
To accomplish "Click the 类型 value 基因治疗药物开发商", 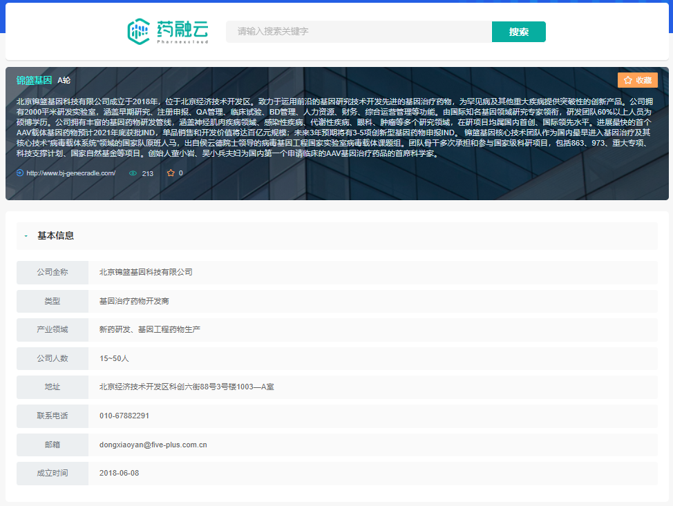I will pyautogui.click(x=134, y=301).
